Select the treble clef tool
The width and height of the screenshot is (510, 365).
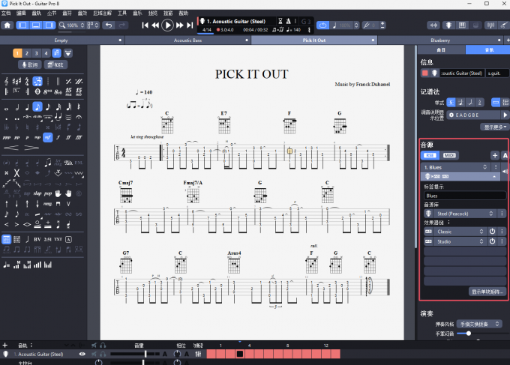click(x=6, y=81)
